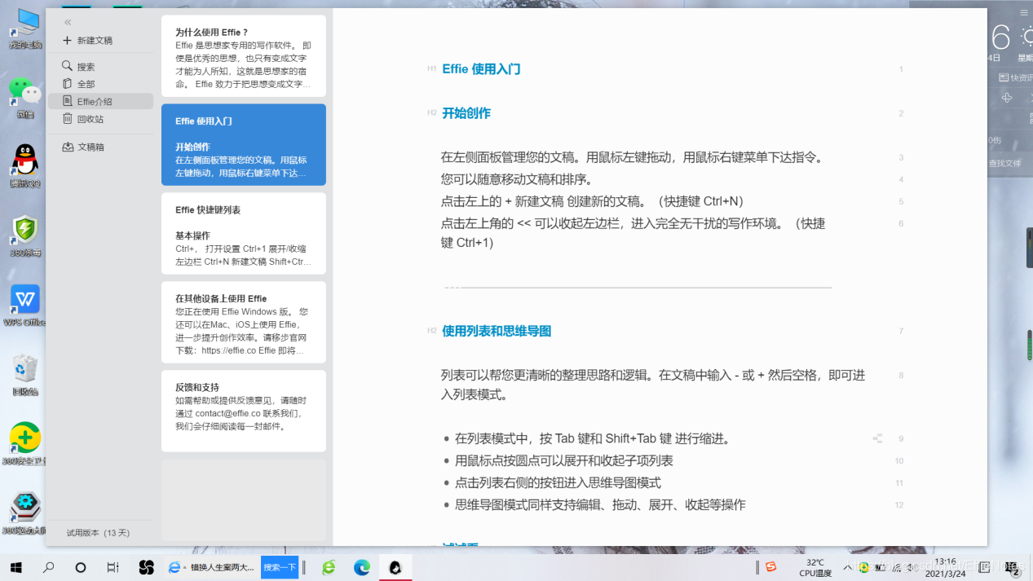Image resolution: width=1033 pixels, height=581 pixels.
Task: Launch Microsoft Edge from the taskbar
Action: (361, 567)
